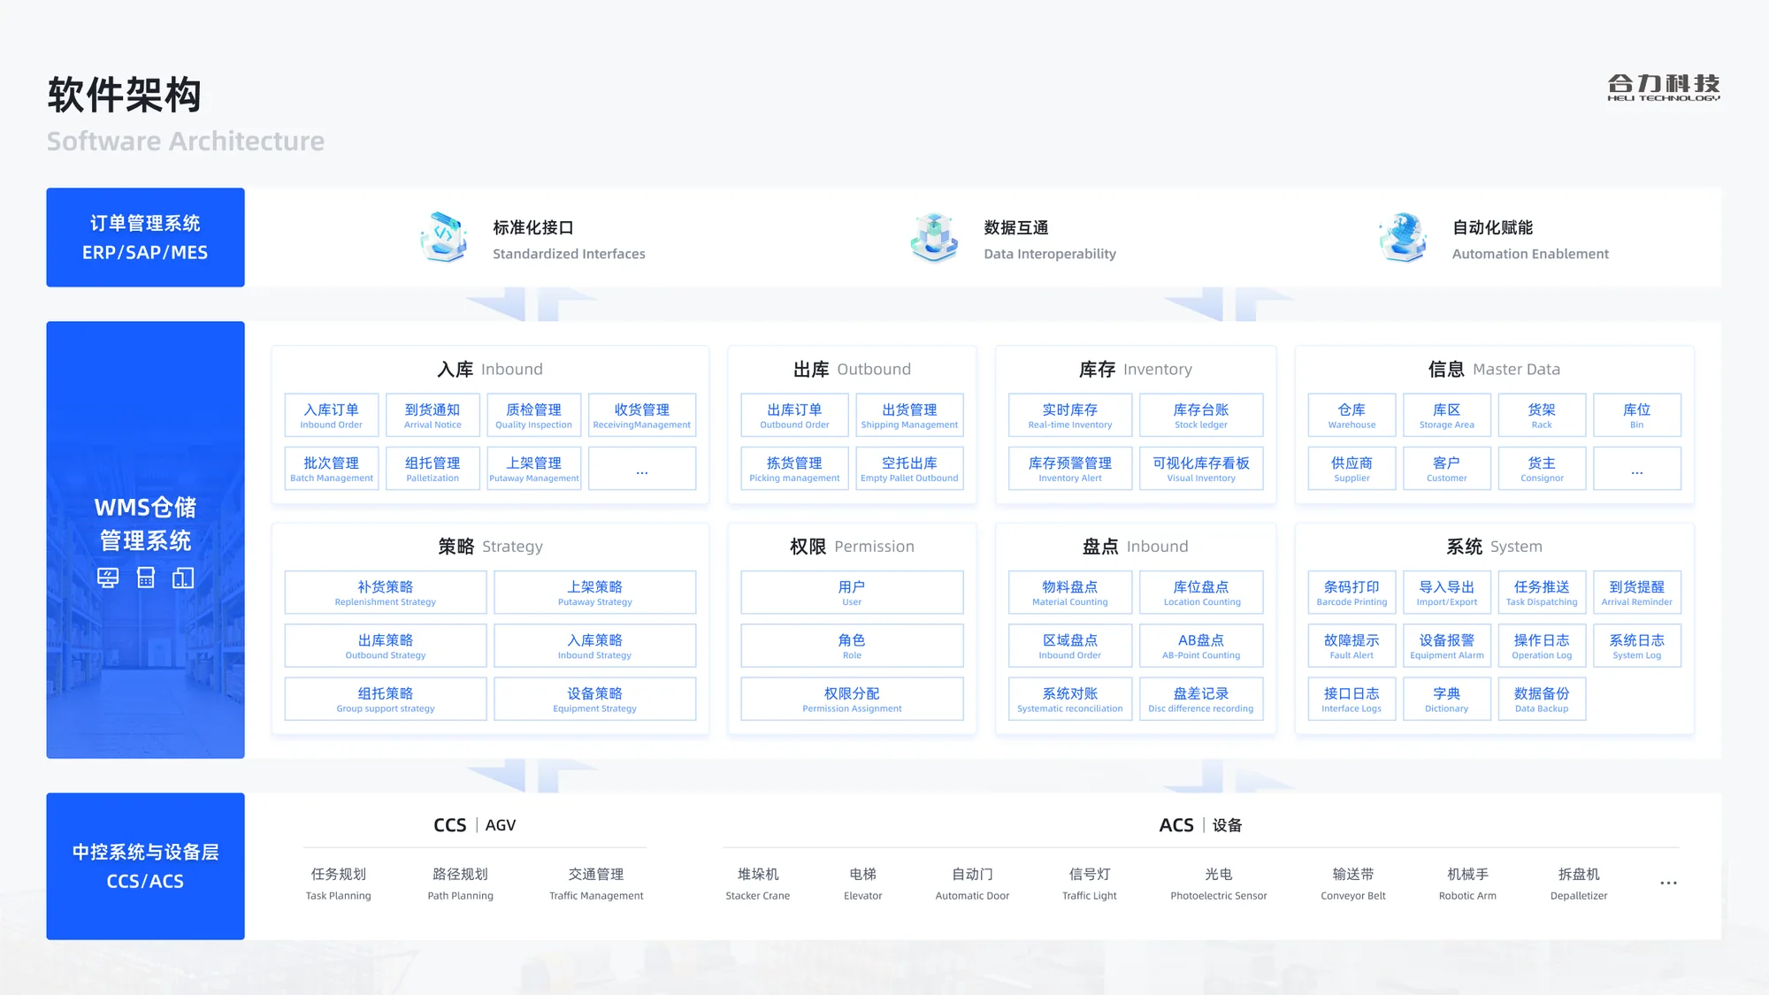Open the Putaway Strategy box
This screenshot has width=1769, height=995.
coord(595,593)
